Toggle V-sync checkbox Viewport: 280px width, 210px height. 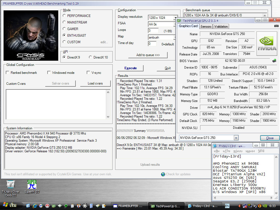tap(94, 72)
